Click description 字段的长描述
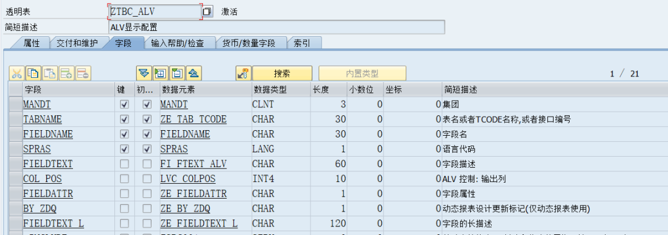Screen dimensions: 668x235 click(x=468, y=223)
